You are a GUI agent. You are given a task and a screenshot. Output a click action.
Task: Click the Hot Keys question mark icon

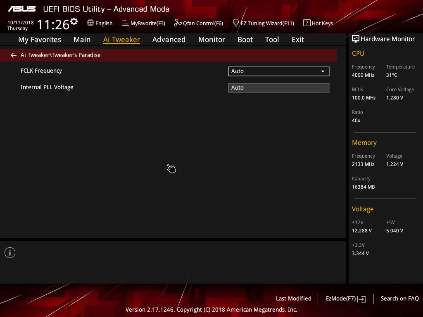(x=307, y=23)
